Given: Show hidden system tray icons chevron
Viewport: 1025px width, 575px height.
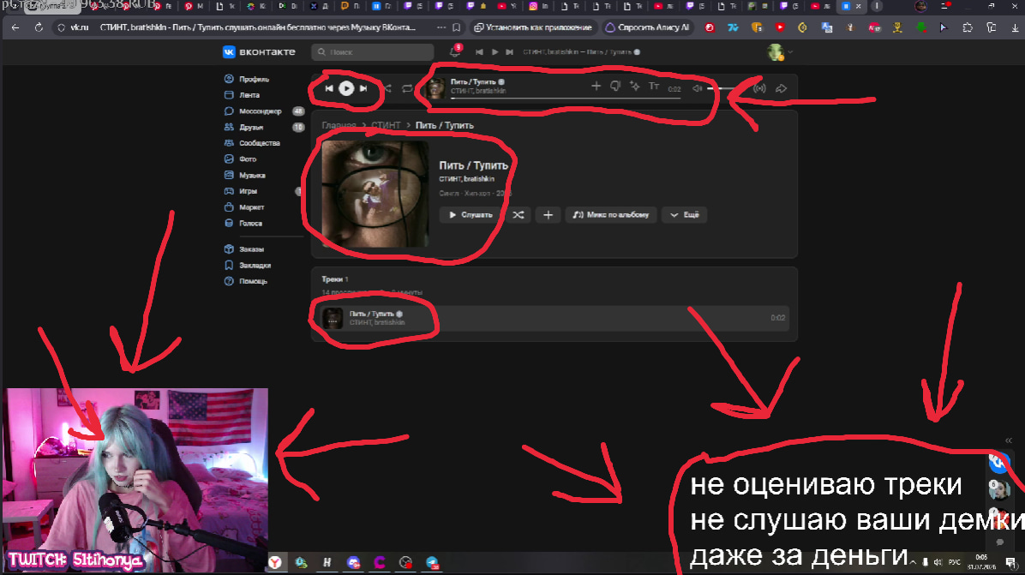Looking at the screenshot, I should 914,562.
